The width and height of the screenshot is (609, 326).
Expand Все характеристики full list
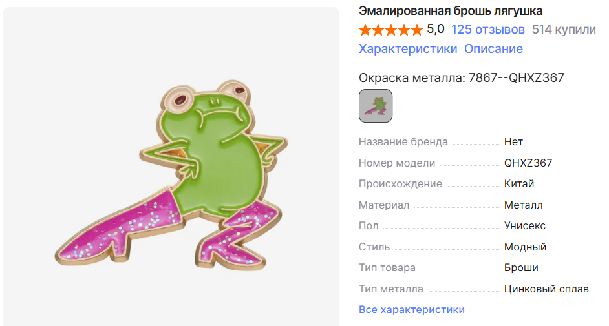point(412,309)
